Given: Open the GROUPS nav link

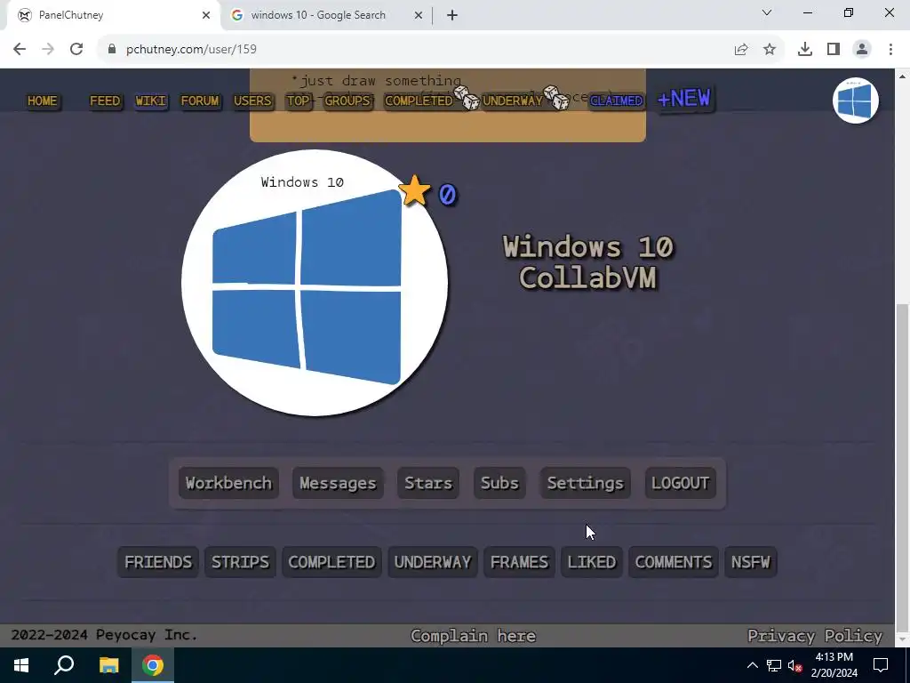Looking at the screenshot, I should click(x=347, y=101).
